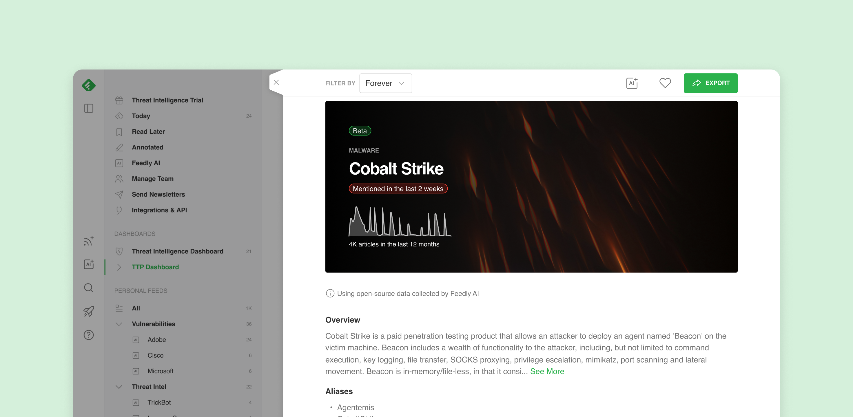Click the list icon beside All

pos(119,308)
